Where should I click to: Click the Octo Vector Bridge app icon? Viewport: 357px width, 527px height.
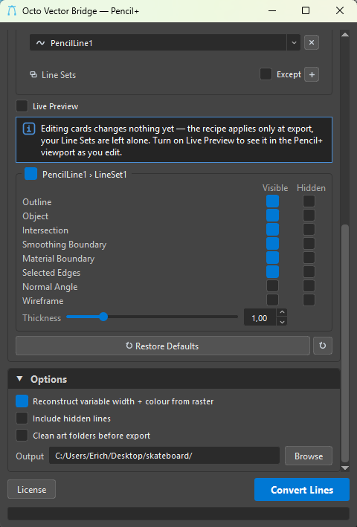tap(12, 10)
